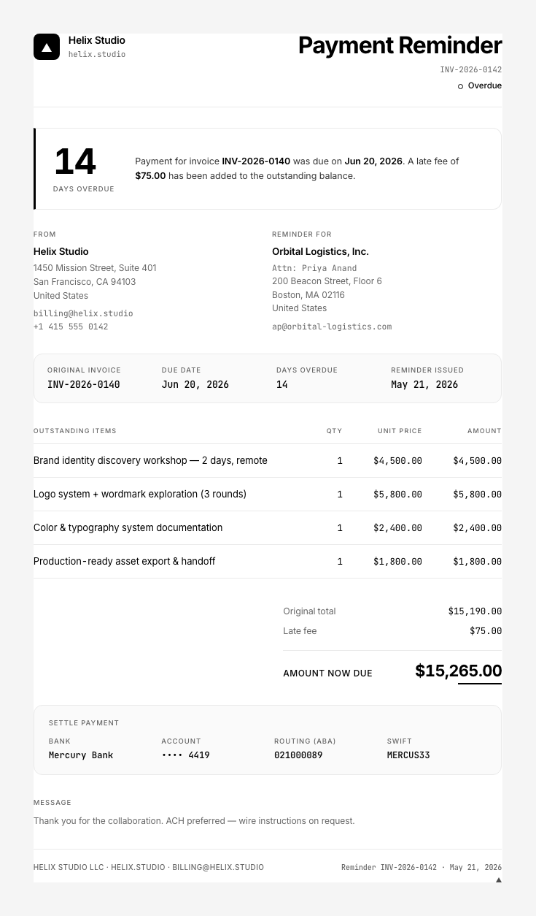Click the INV-2026-0142 number below the heading
Image resolution: width=536 pixels, height=916 pixels.
470,70
